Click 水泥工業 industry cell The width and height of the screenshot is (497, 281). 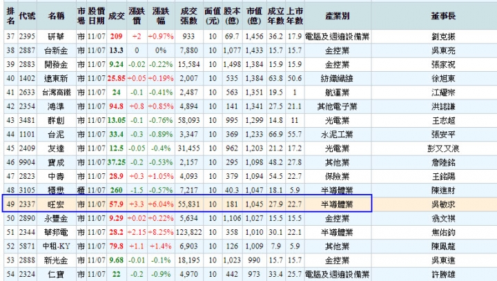(338, 134)
